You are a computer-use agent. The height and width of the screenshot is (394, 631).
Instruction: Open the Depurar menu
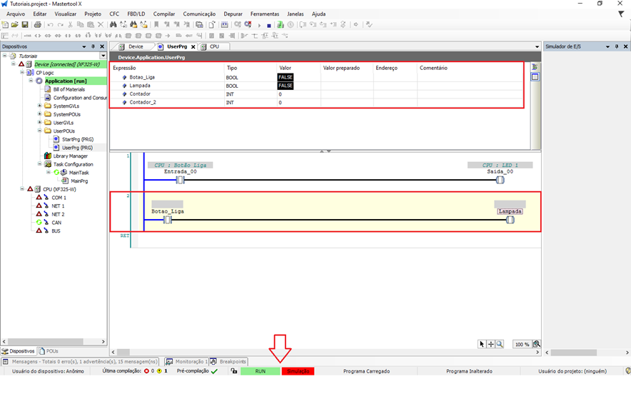[233, 14]
